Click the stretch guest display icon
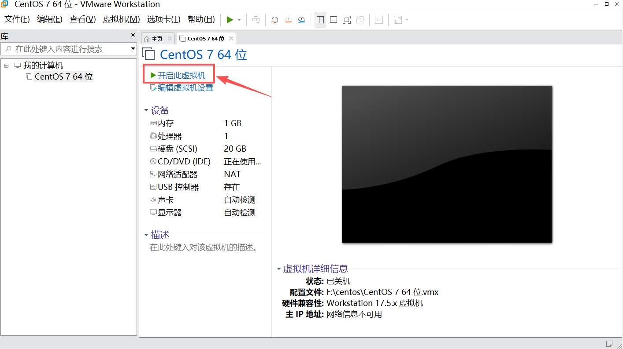 click(398, 20)
